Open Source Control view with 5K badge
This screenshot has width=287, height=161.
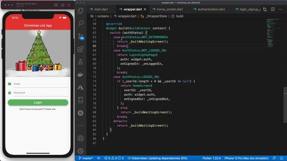(x=81, y=36)
